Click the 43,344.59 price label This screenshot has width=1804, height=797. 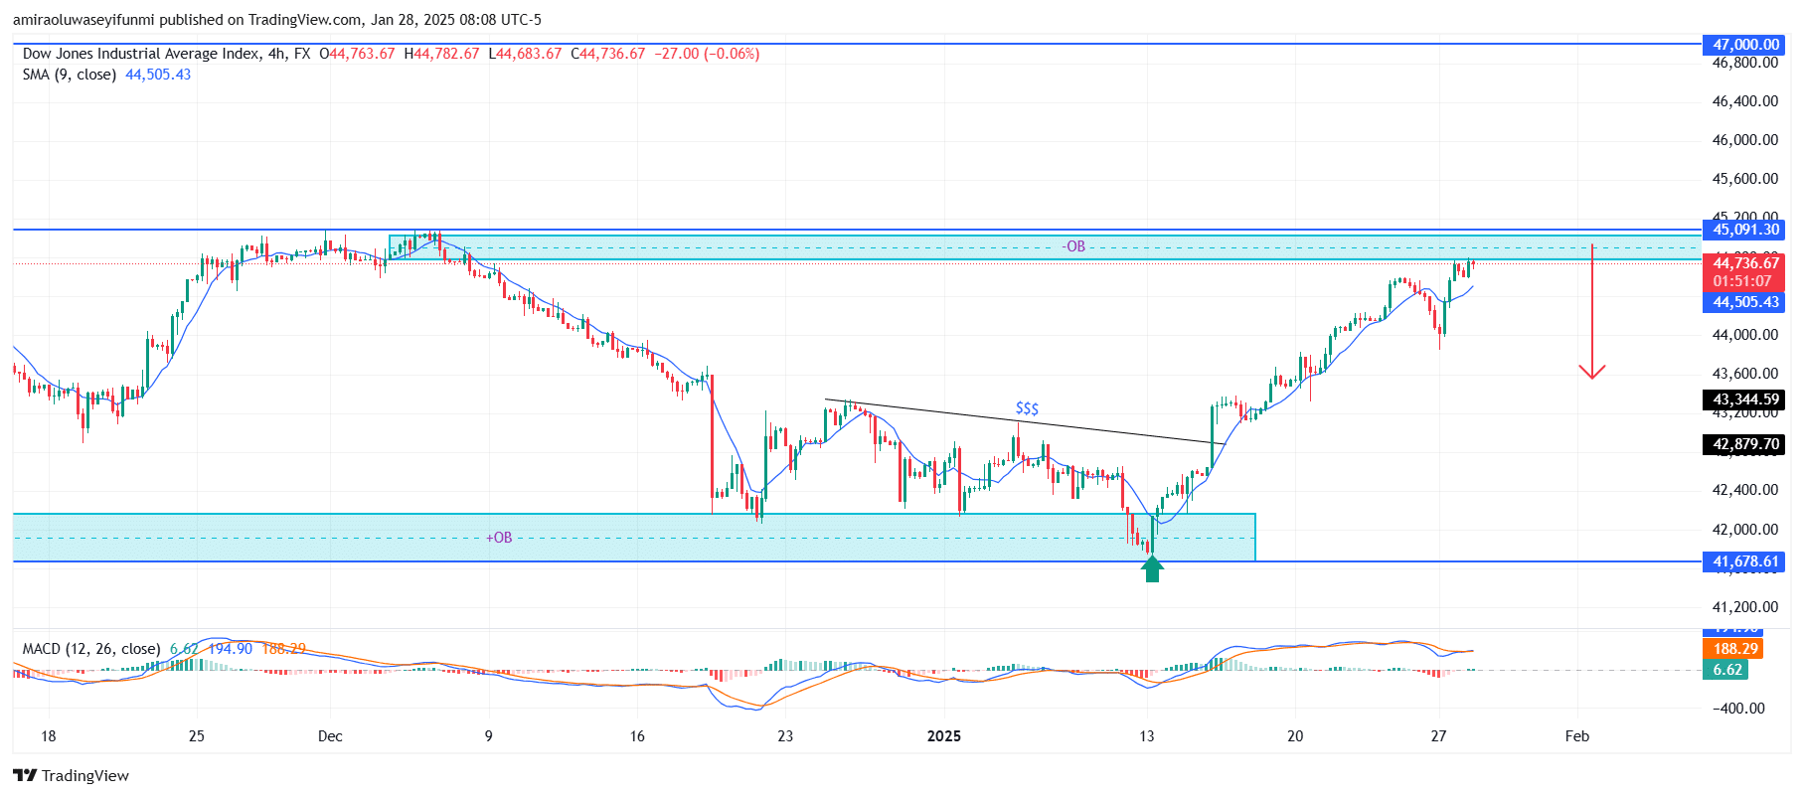coord(1744,399)
